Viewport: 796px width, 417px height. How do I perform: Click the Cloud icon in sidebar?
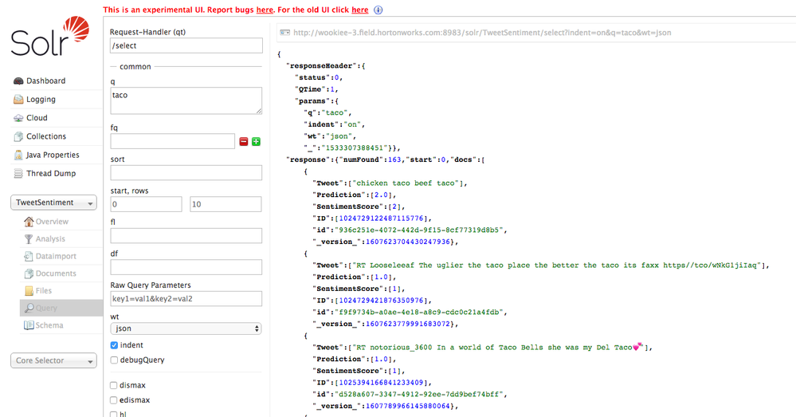point(18,118)
